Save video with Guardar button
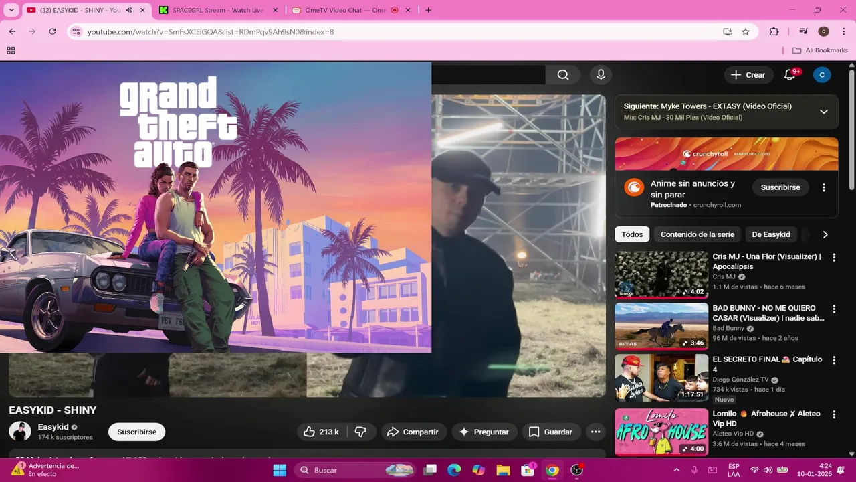The image size is (856, 482). coord(550,432)
